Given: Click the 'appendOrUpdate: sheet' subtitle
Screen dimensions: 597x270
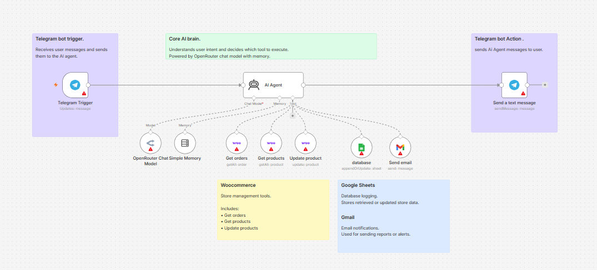Looking at the screenshot, I should point(362,168).
